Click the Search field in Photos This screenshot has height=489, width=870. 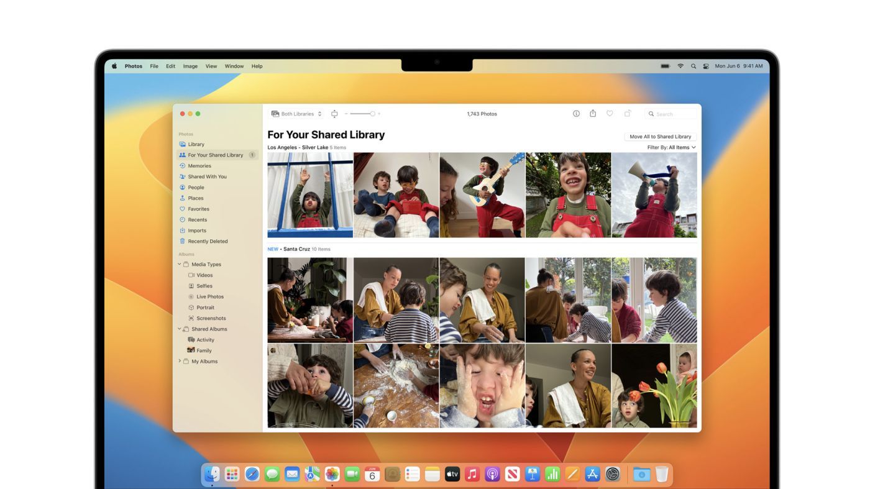pyautogui.click(x=671, y=114)
